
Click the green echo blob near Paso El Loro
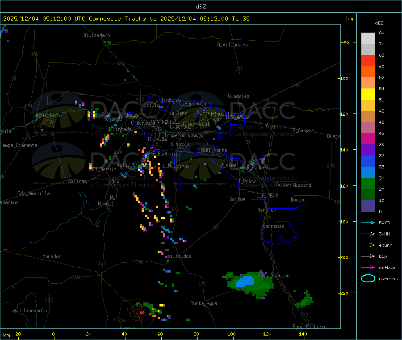[305, 300]
